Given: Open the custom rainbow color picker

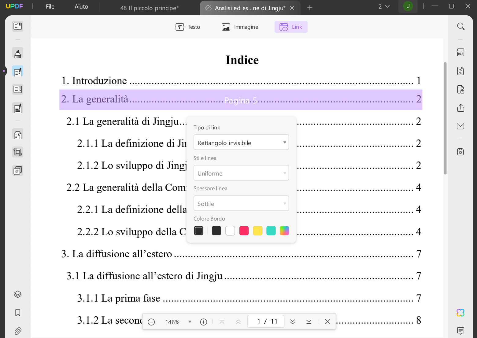Looking at the screenshot, I should click(x=284, y=231).
